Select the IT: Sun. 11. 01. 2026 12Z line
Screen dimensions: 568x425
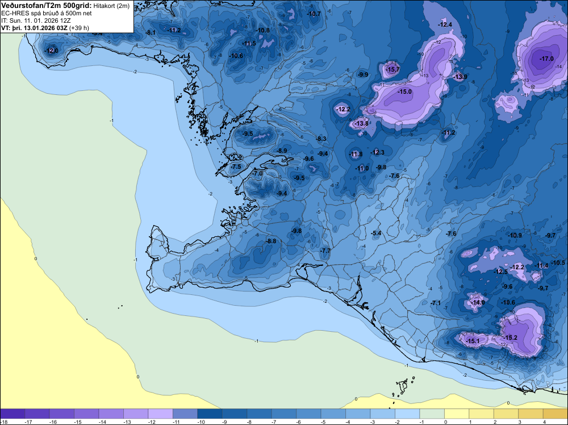pyautogui.click(x=36, y=20)
